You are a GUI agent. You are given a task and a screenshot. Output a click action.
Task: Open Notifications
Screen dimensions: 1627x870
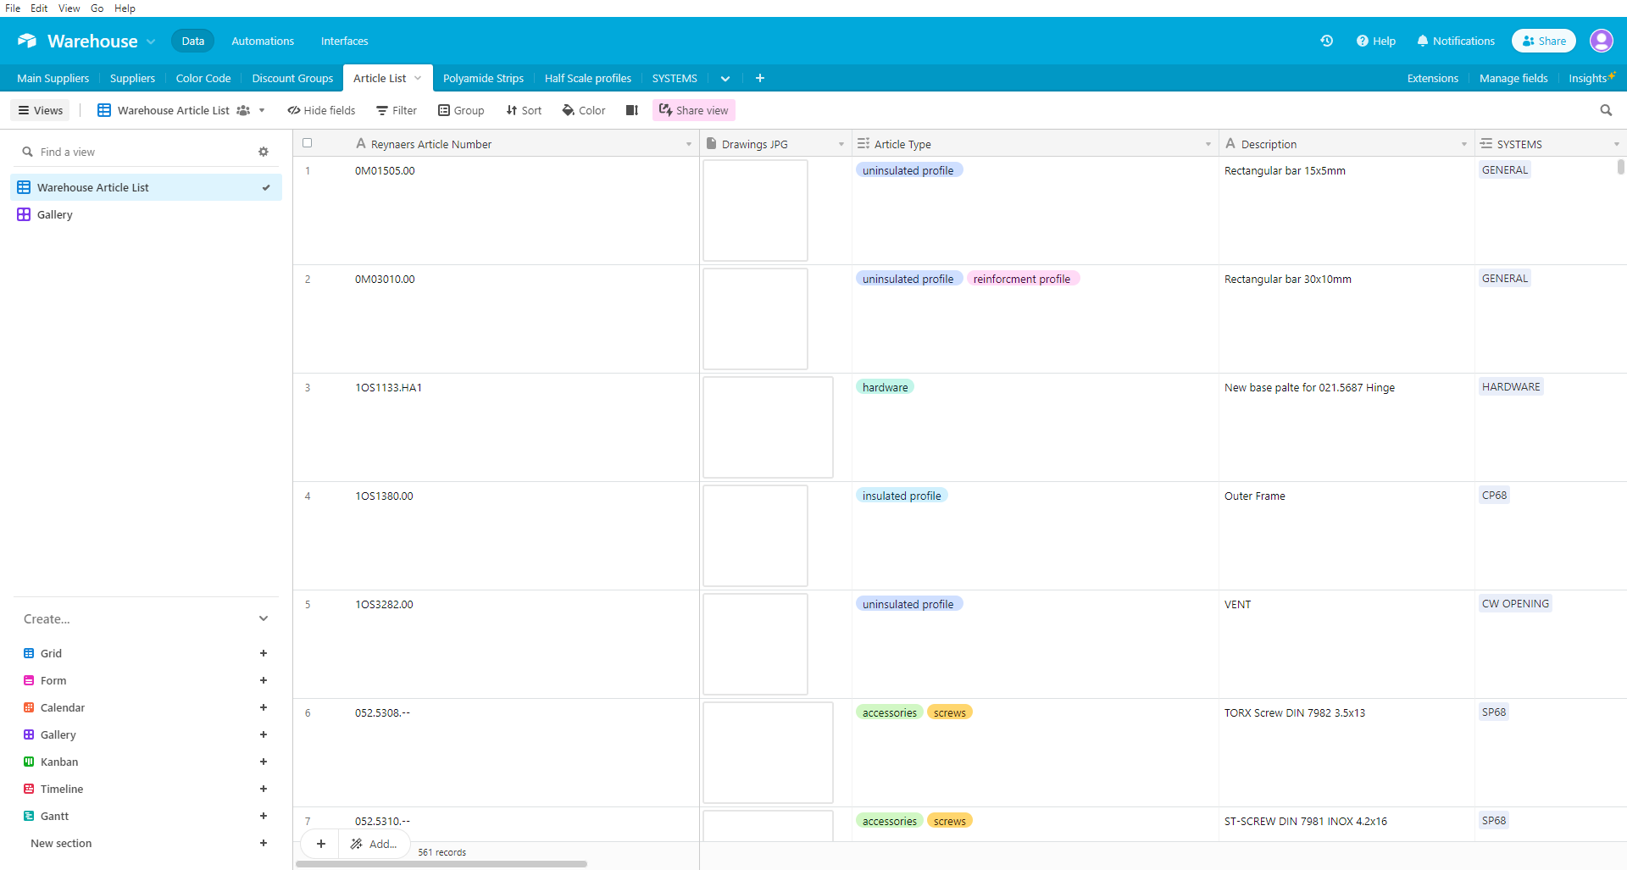[x=1456, y=41]
